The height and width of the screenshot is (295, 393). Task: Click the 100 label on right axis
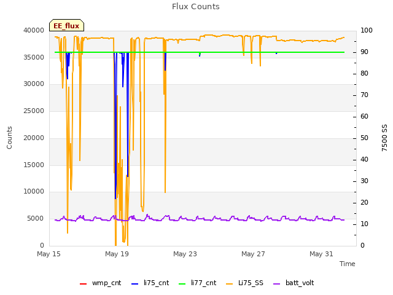367,30
